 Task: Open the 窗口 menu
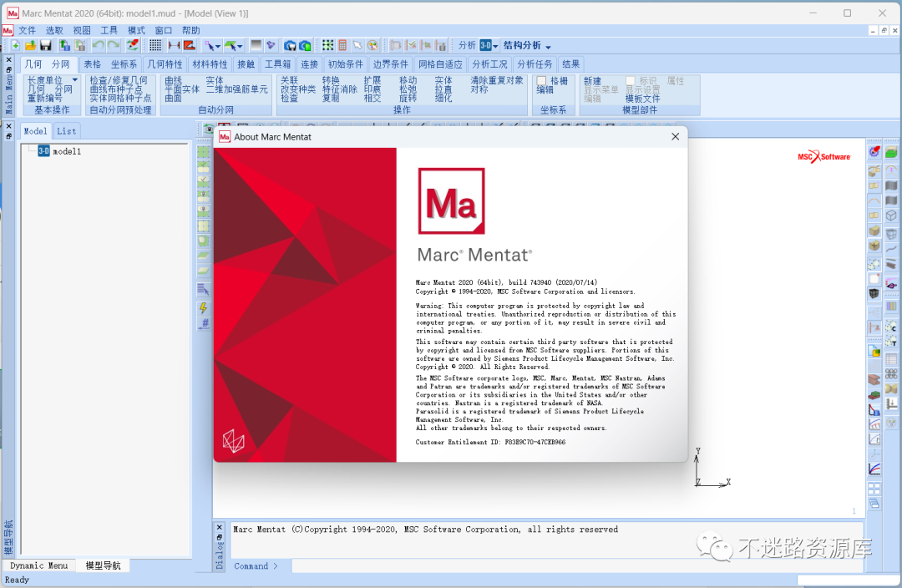[164, 31]
